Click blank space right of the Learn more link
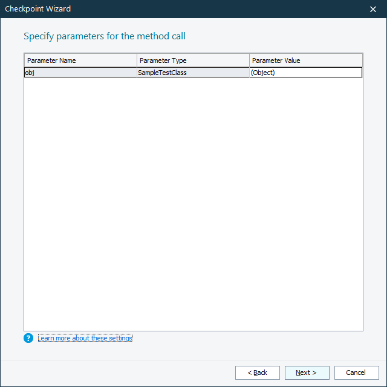 click(242, 338)
